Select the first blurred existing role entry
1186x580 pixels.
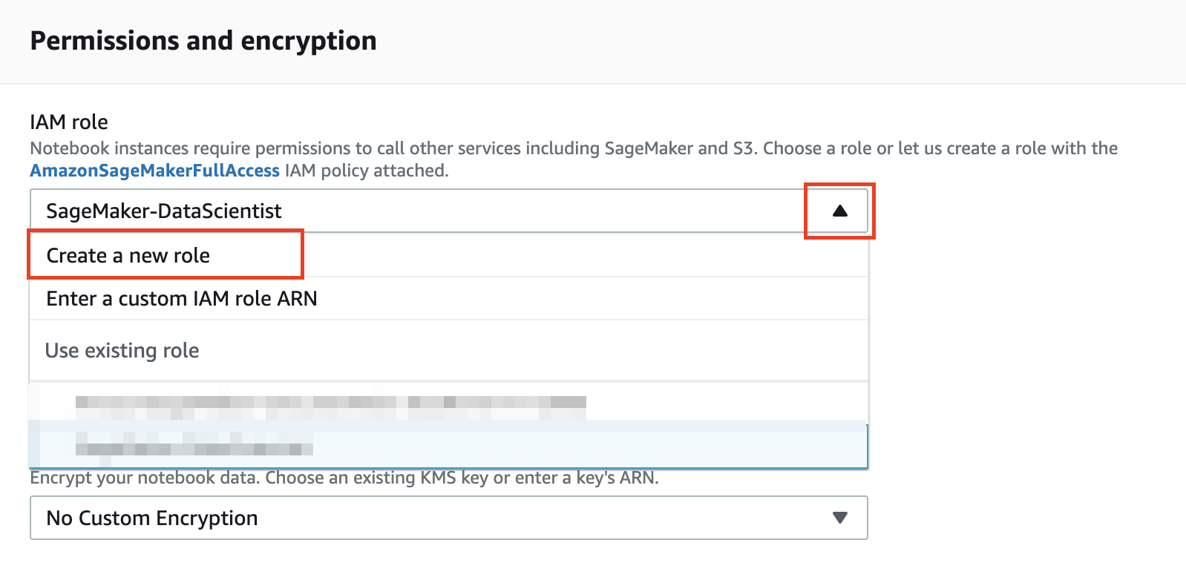pos(330,403)
